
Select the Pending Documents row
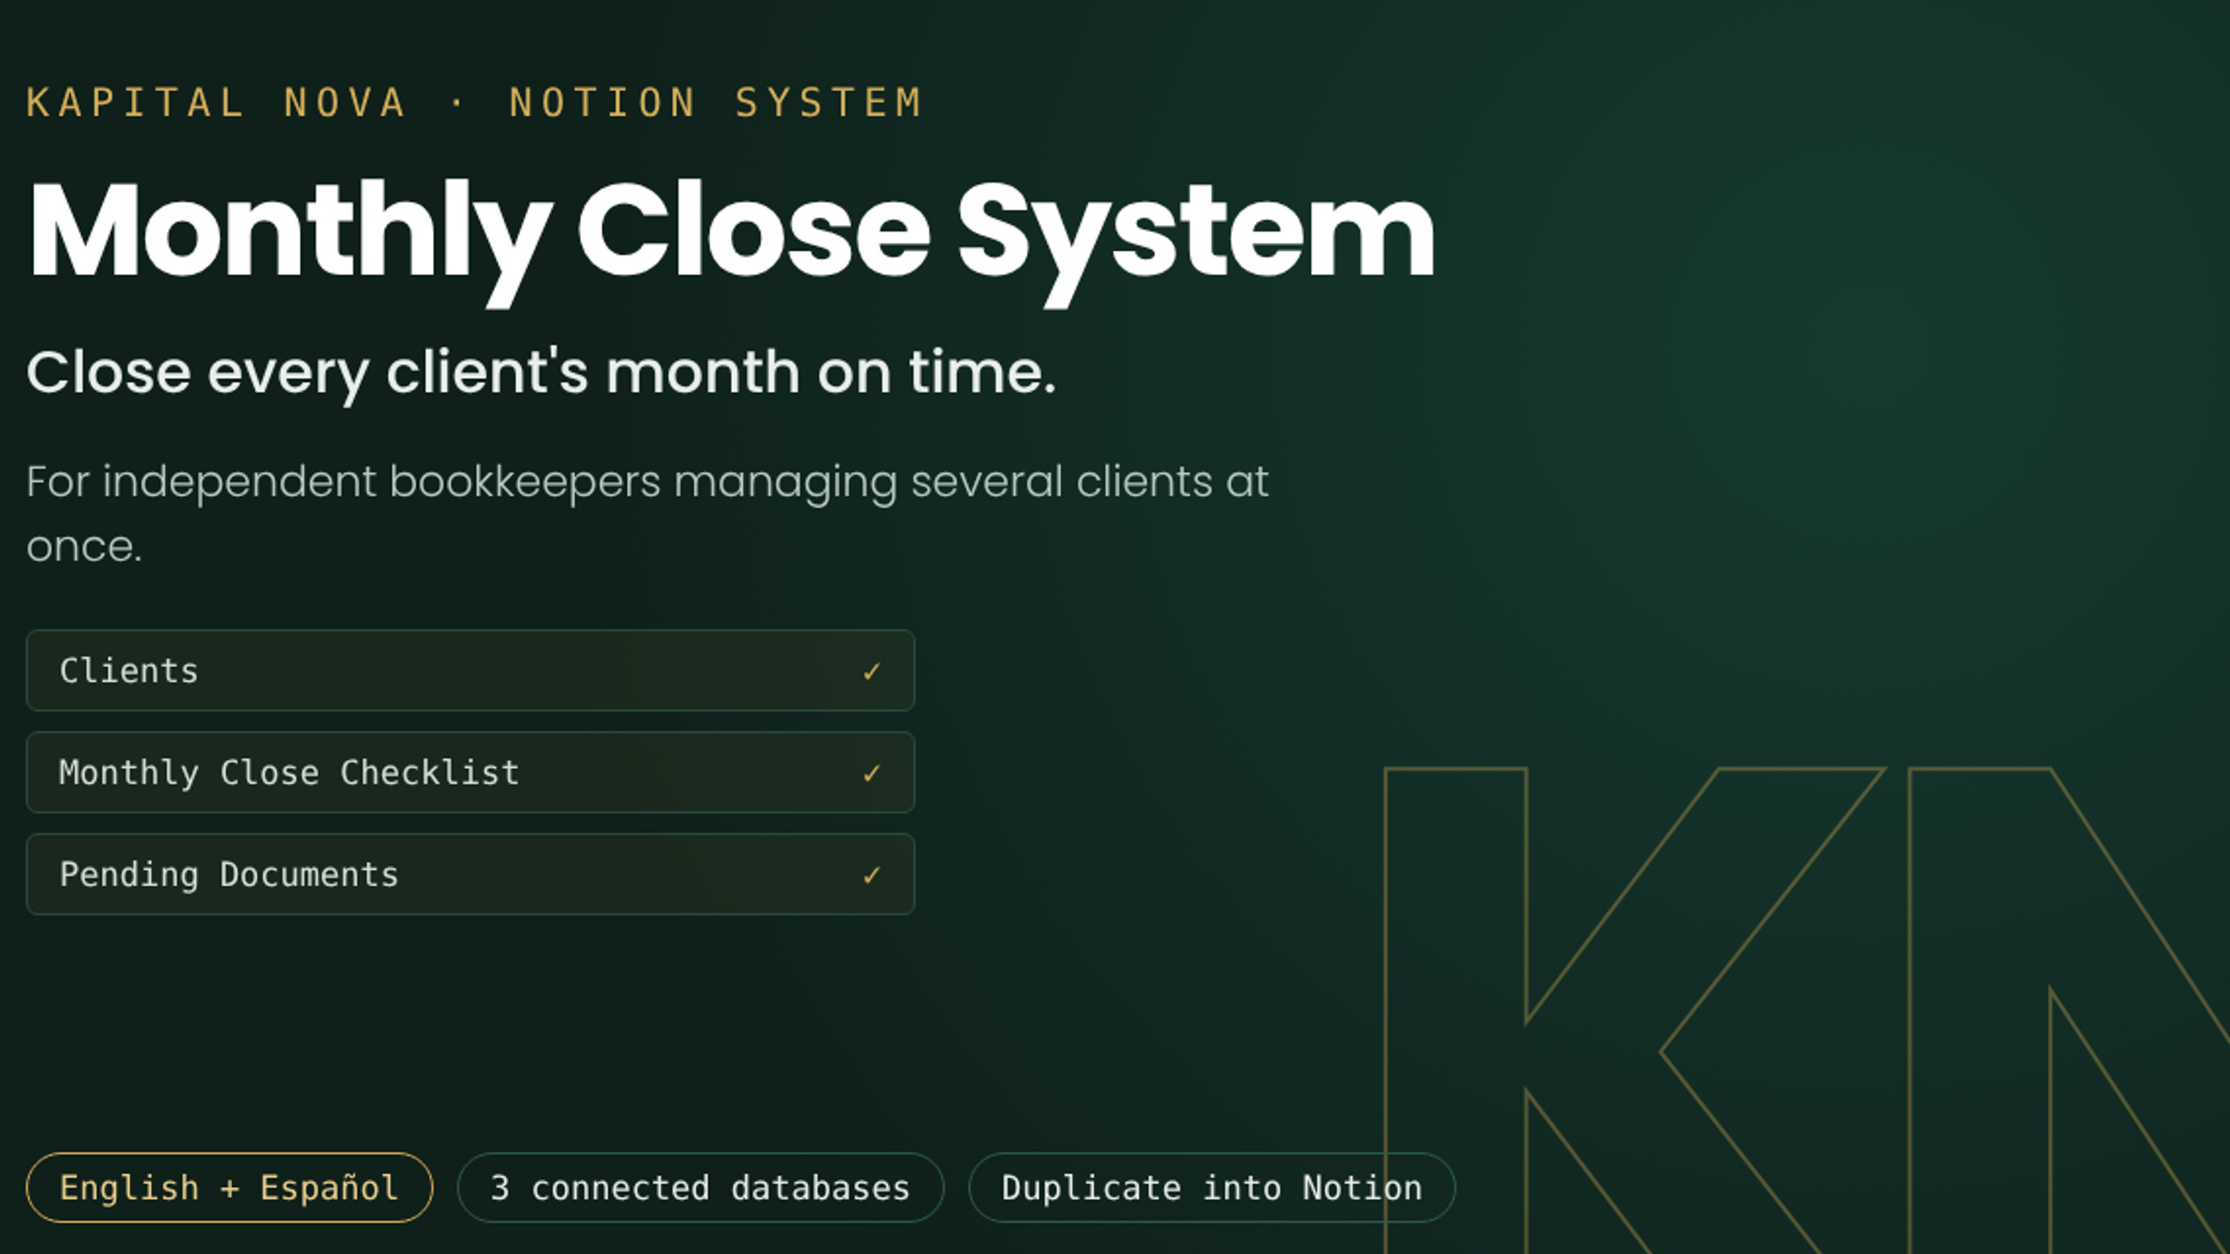(470, 874)
